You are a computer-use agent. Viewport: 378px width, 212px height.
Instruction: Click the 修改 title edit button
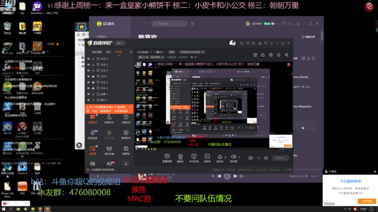[x=172, y=52]
